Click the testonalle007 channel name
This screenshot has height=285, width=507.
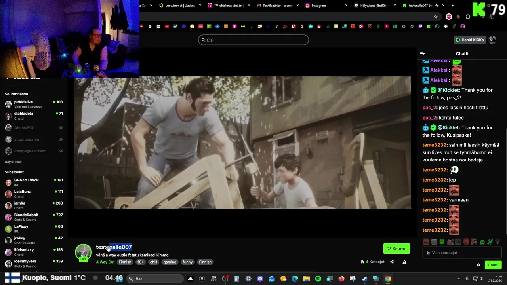(x=114, y=247)
